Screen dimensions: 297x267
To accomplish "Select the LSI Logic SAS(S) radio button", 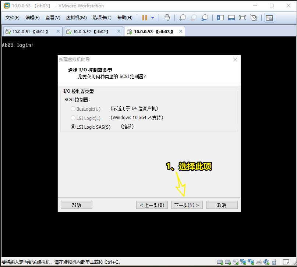I will tap(73, 127).
